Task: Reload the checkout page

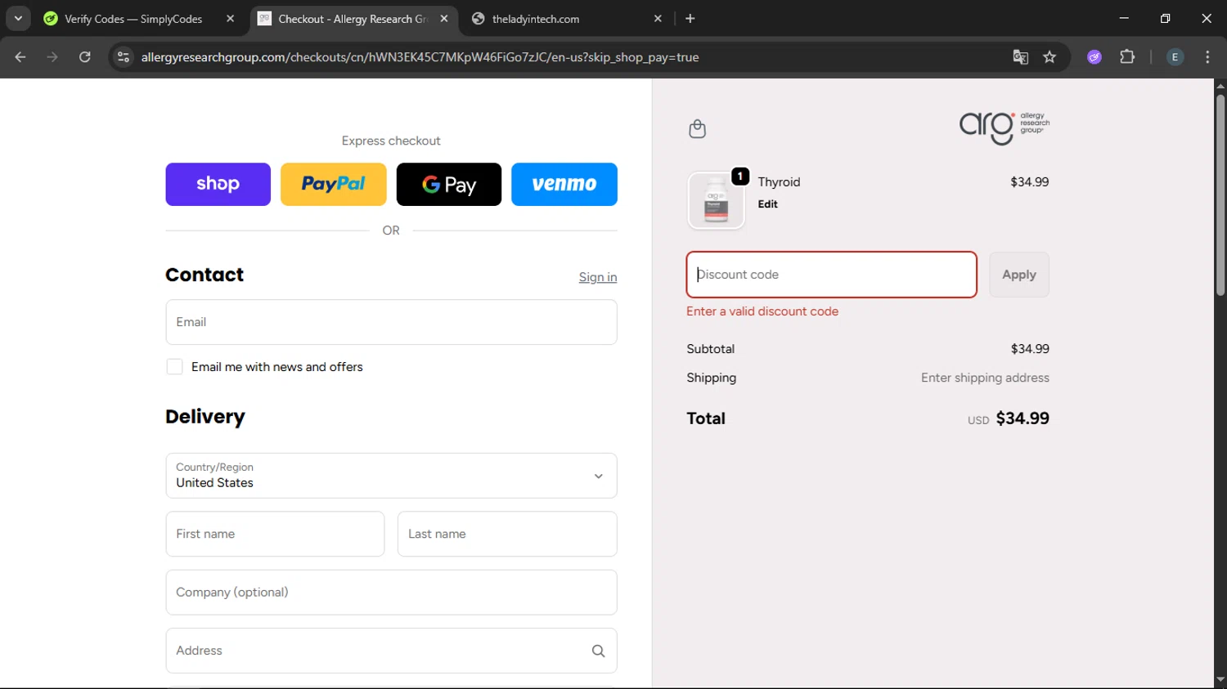Action: coord(85,57)
